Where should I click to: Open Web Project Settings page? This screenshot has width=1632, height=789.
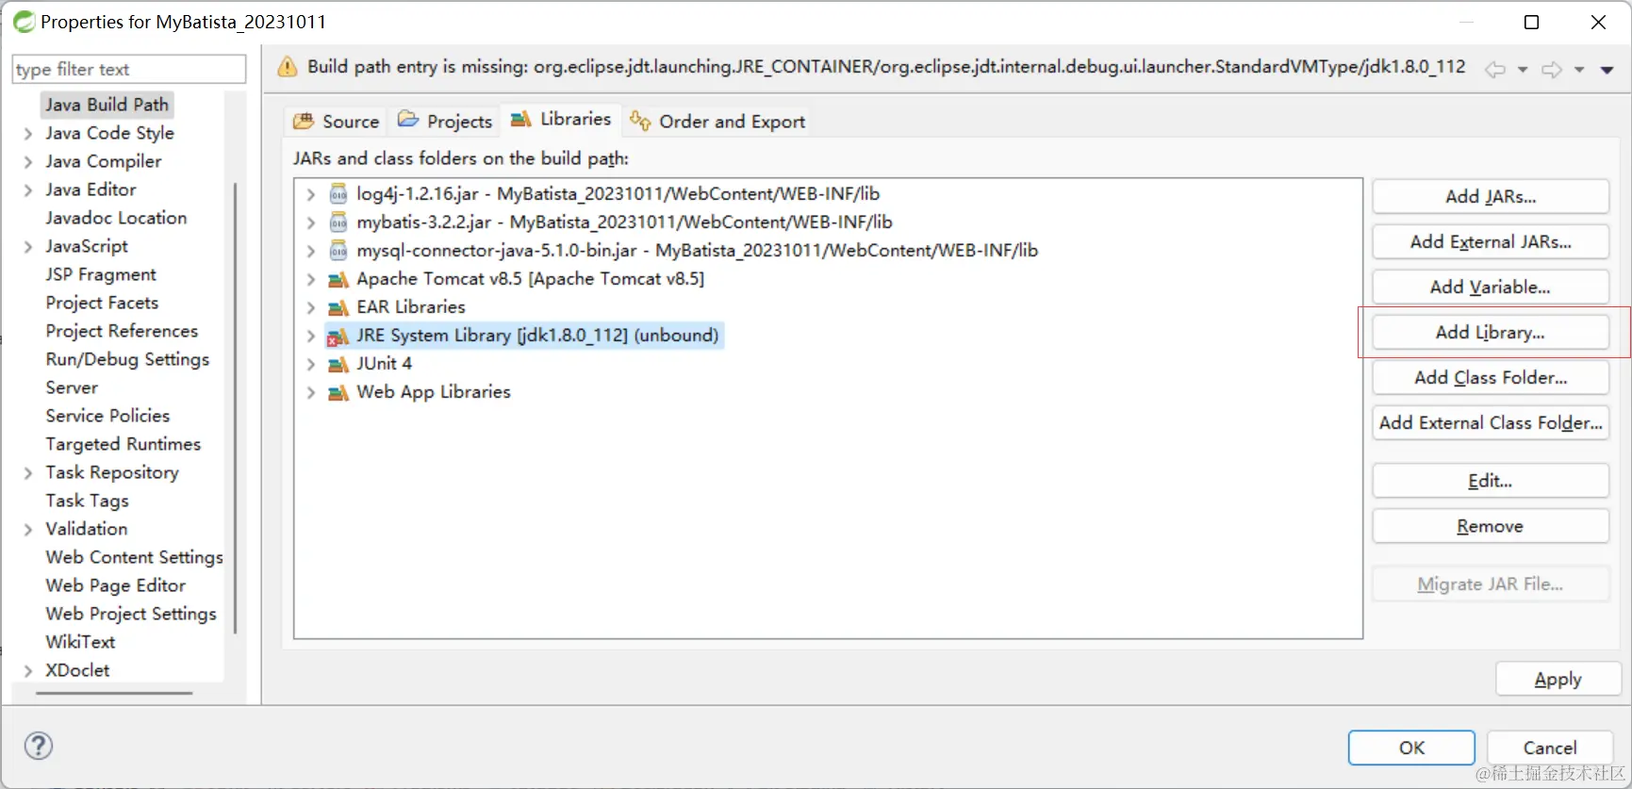click(x=131, y=614)
